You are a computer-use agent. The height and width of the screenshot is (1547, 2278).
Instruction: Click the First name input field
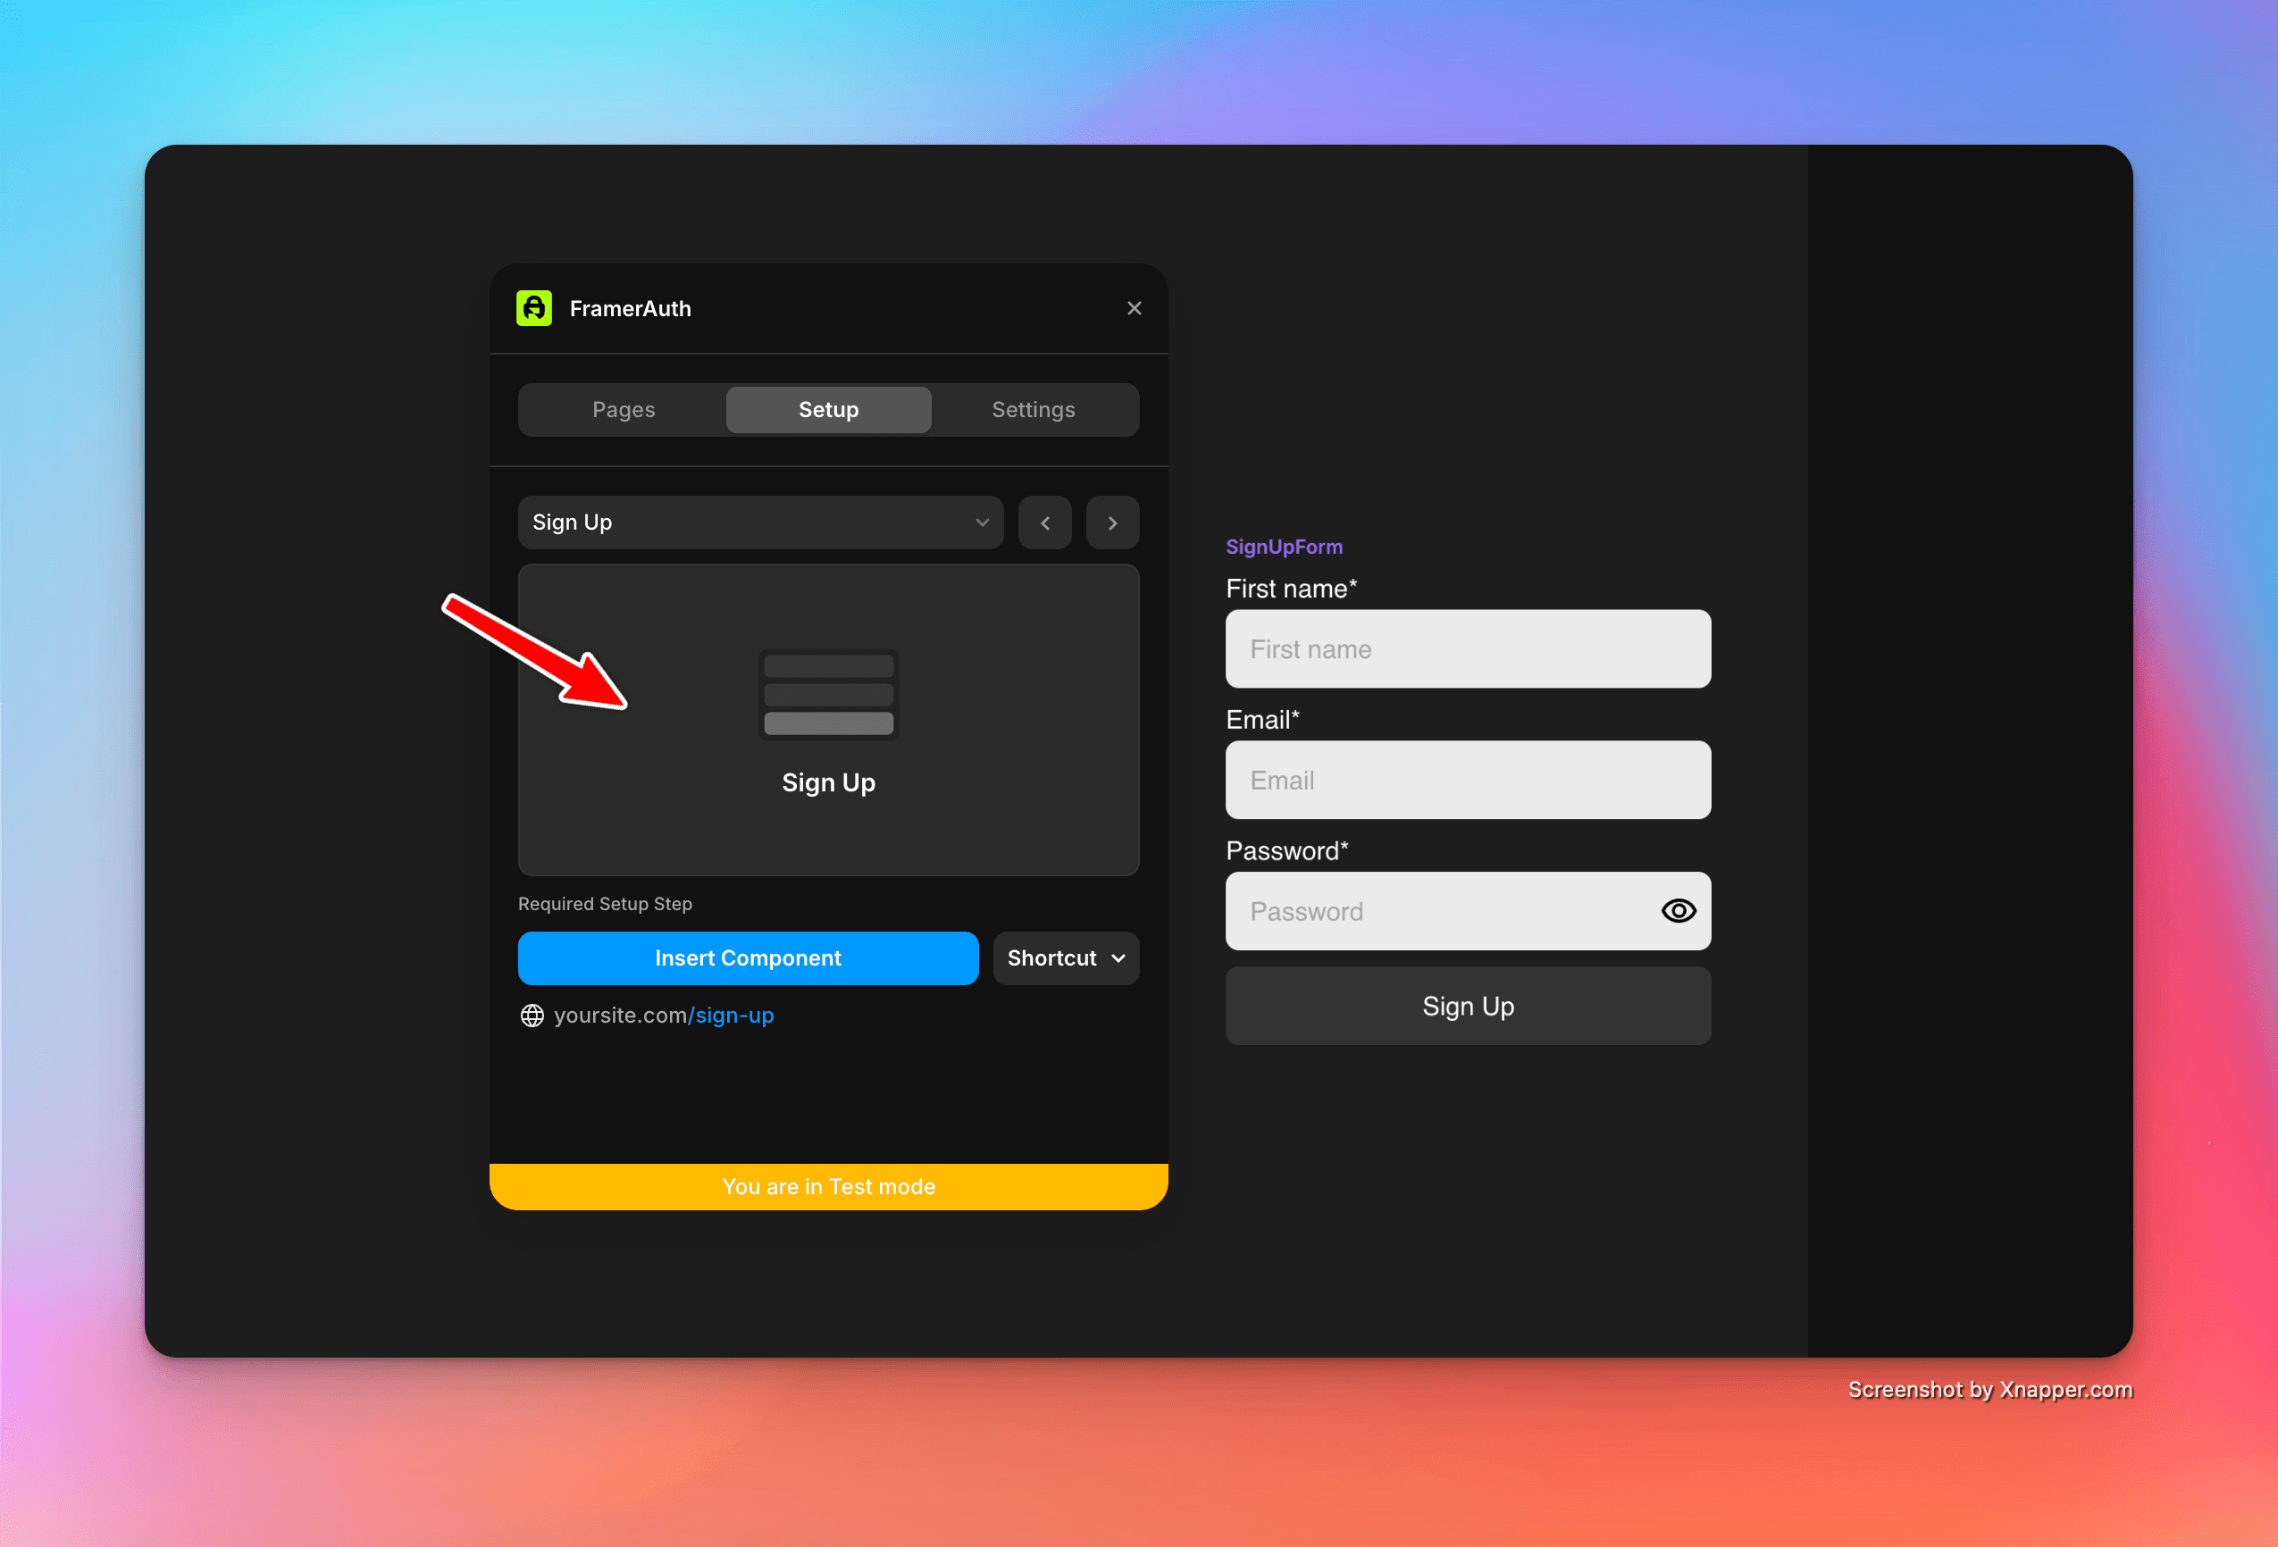point(1466,648)
